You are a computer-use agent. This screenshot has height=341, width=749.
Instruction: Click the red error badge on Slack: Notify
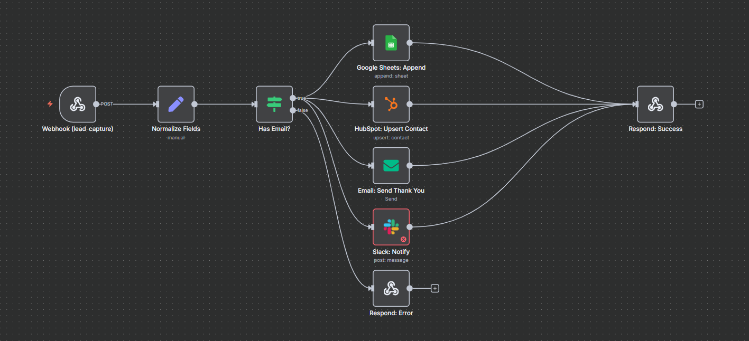point(403,239)
